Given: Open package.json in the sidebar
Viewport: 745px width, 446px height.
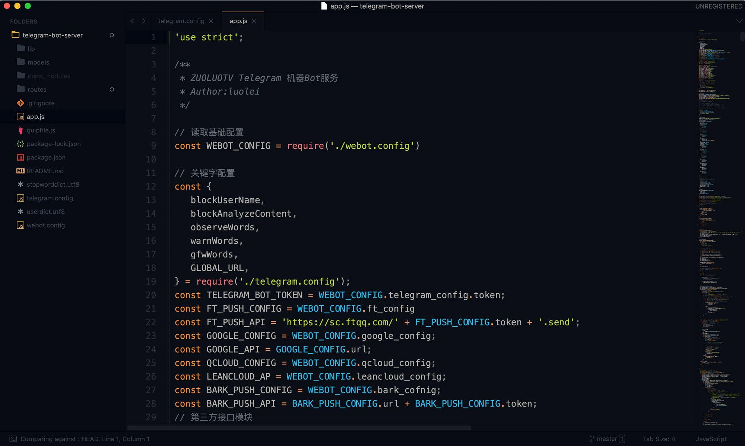Looking at the screenshot, I should click(46, 158).
